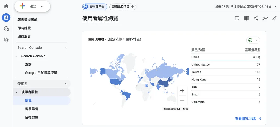Image resolution: width=280 pixels, height=127 pixels.
Task: Zoom out the map with minus
Action: [182, 100]
